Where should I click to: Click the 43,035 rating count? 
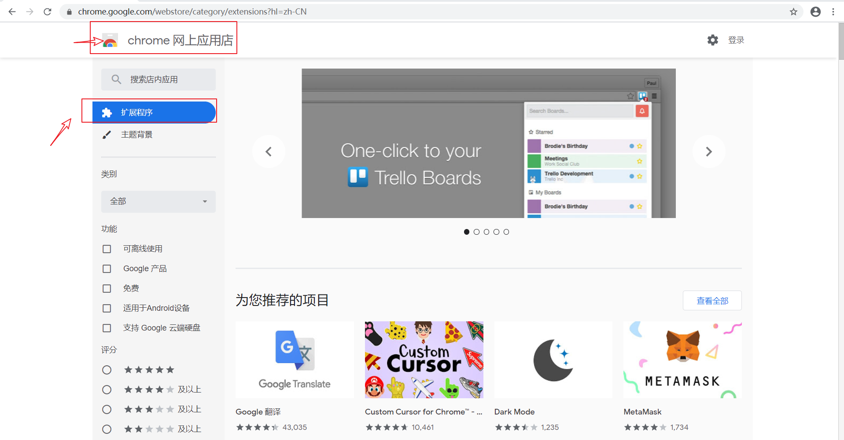coord(295,427)
